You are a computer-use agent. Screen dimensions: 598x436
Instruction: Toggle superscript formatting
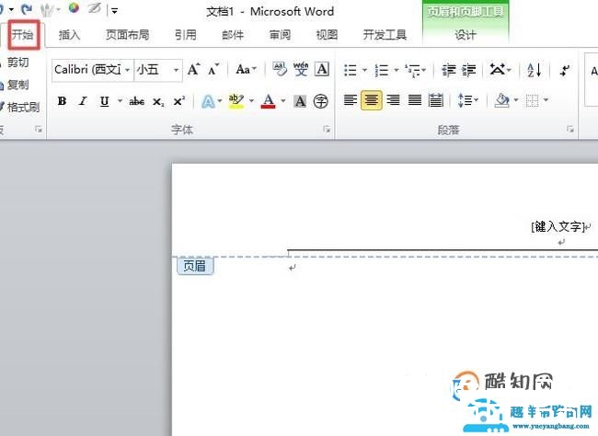click(179, 101)
